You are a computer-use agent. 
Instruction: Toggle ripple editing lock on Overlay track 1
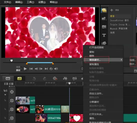click(x=5, y=100)
